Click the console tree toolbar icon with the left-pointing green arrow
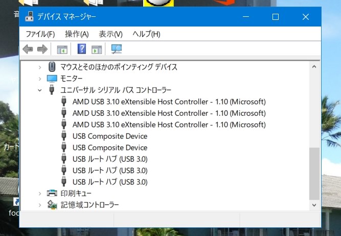This screenshot has width=341, height=236. (62, 49)
